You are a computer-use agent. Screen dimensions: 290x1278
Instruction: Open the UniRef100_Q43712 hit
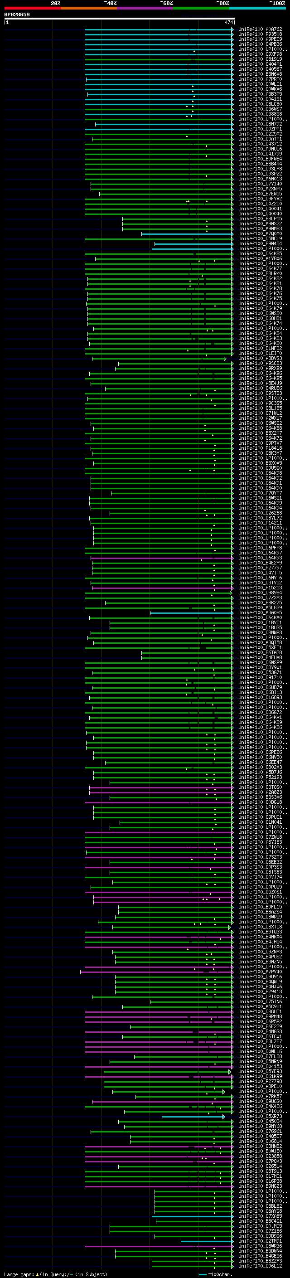[x=260, y=144]
